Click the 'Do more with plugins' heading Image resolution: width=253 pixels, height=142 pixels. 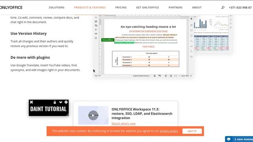[x=30, y=57]
